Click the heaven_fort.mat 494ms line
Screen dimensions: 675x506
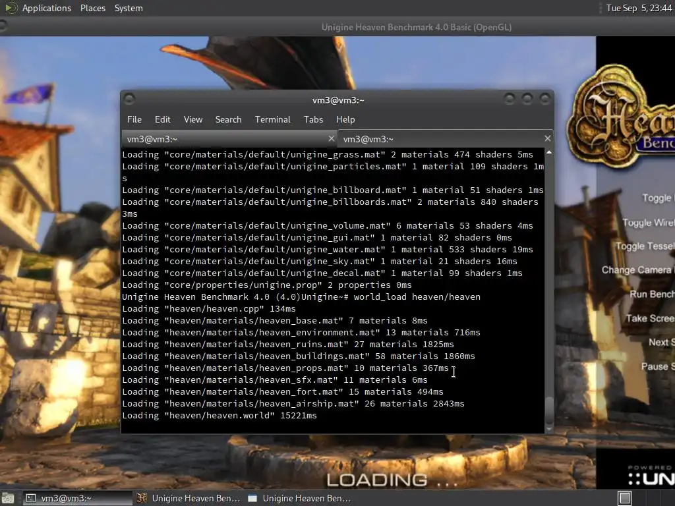(x=282, y=392)
